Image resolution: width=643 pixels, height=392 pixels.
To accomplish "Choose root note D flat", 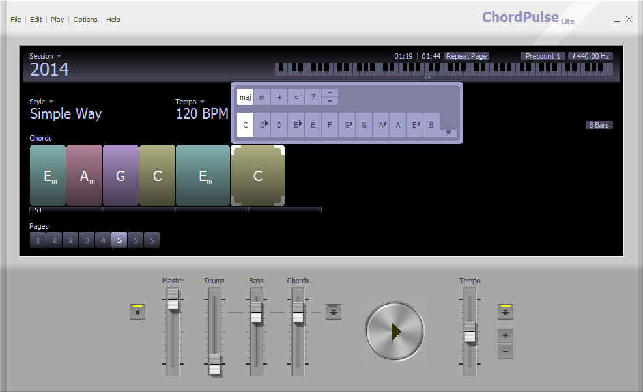I will click(263, 125).
